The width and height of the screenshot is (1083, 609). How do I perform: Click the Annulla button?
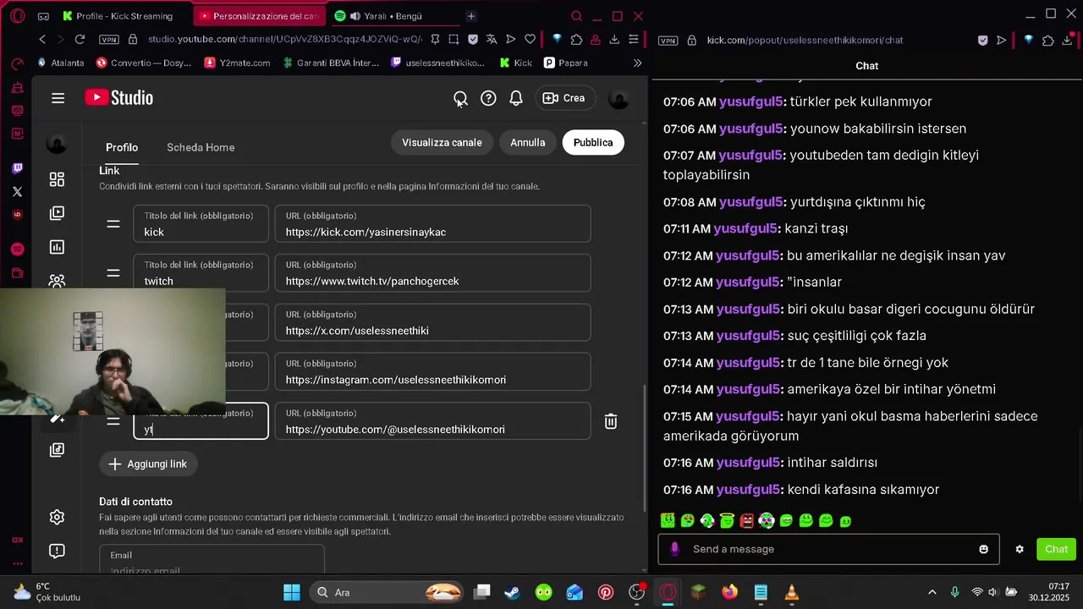pos(527,143)
